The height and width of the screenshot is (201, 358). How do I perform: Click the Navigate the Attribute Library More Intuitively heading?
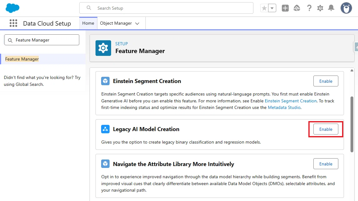[x=174, y=164]
